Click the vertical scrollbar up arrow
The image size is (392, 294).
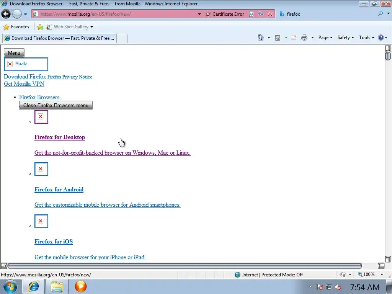click(x=388, y=48)
